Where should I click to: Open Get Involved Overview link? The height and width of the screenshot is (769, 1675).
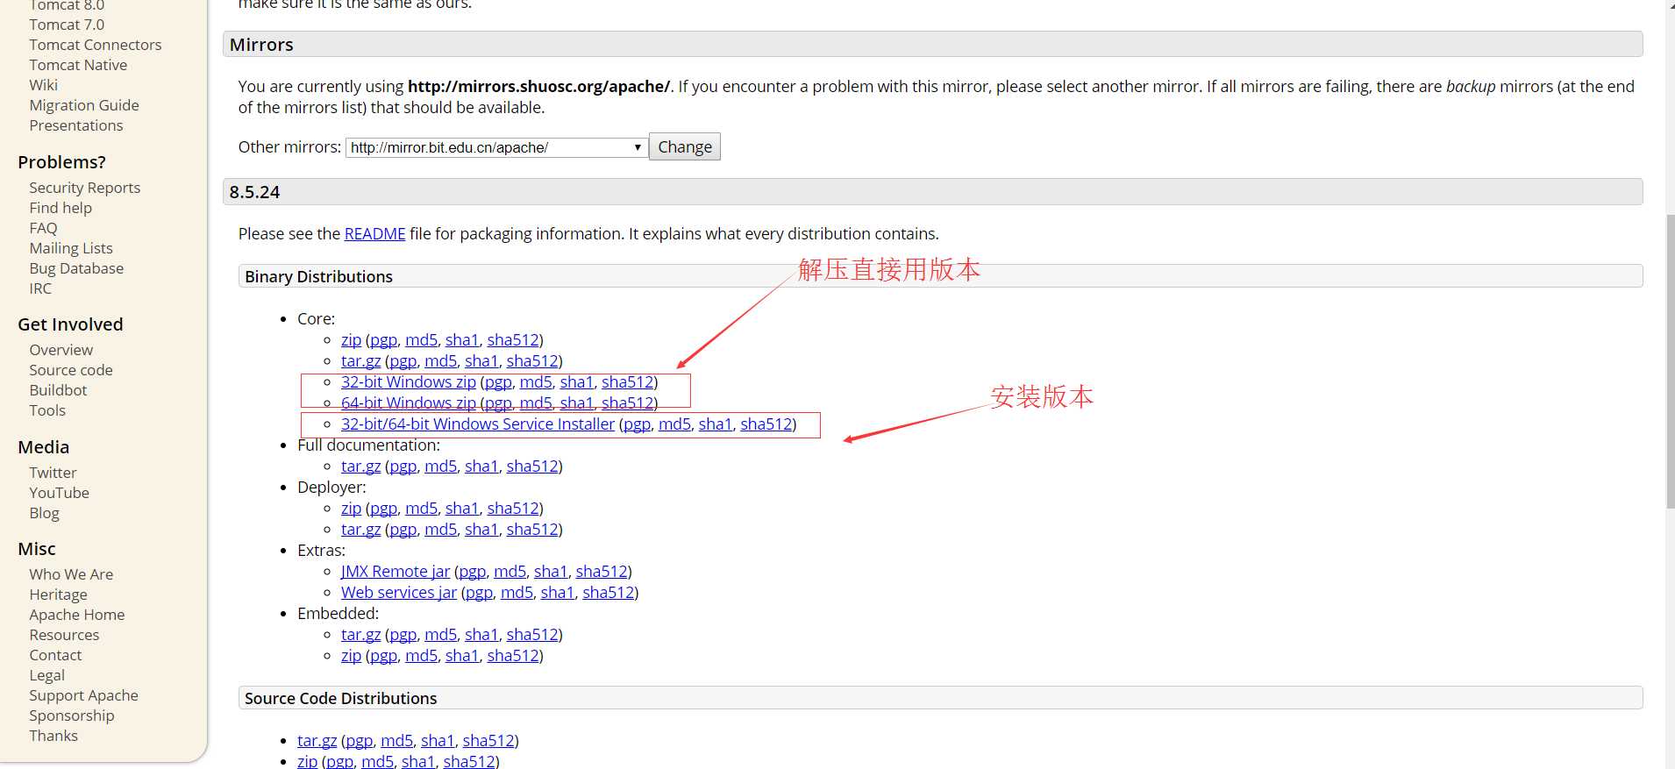coord(61,350)
